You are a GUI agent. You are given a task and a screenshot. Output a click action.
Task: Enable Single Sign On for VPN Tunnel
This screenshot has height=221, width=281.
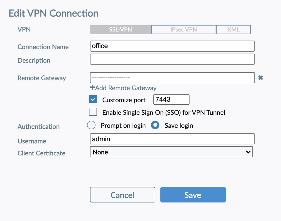tap(93, 112)
